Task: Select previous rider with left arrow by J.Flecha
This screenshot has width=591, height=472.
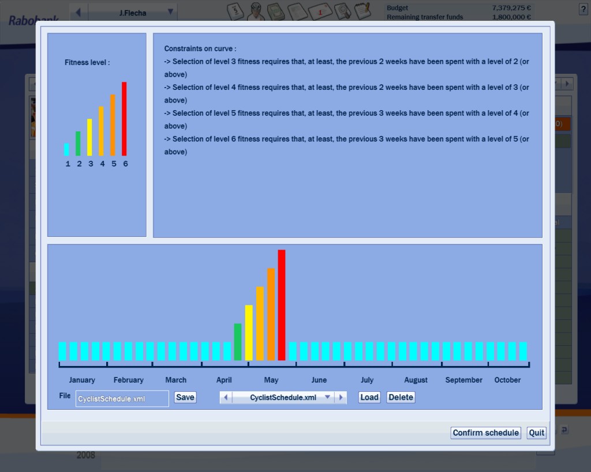Action: (78, 12)
